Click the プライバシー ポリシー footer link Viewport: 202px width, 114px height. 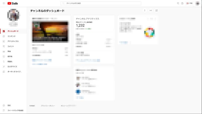point(48,106)
